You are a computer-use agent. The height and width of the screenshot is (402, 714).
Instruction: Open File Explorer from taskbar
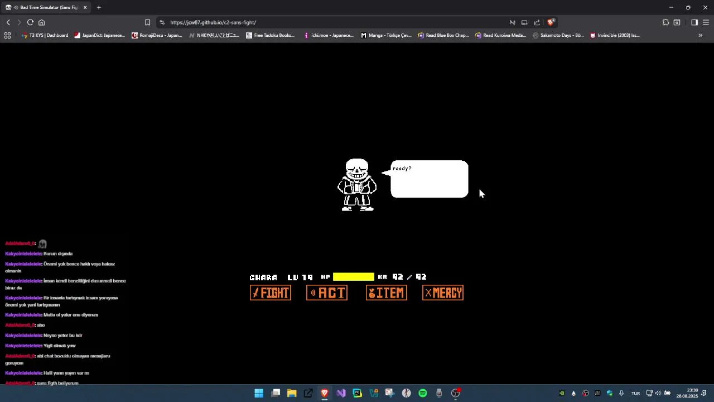292,393
